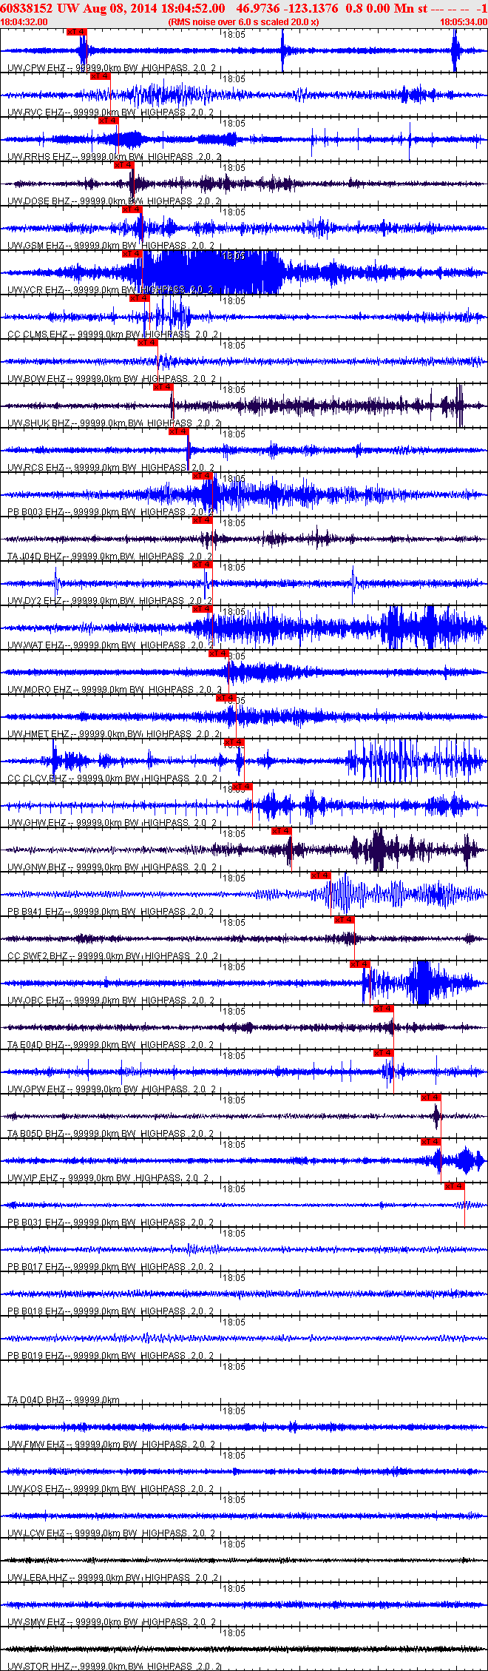Image resolution: width=488 pixels, height=1671 pixels.
Task: Select the UW.LEBA HHZ waveform trace
Action: tap(244, 1560)
